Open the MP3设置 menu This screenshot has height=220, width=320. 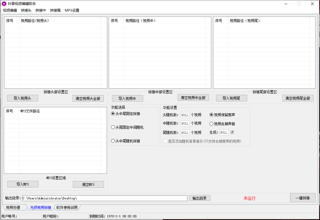[x=72, y=10]
